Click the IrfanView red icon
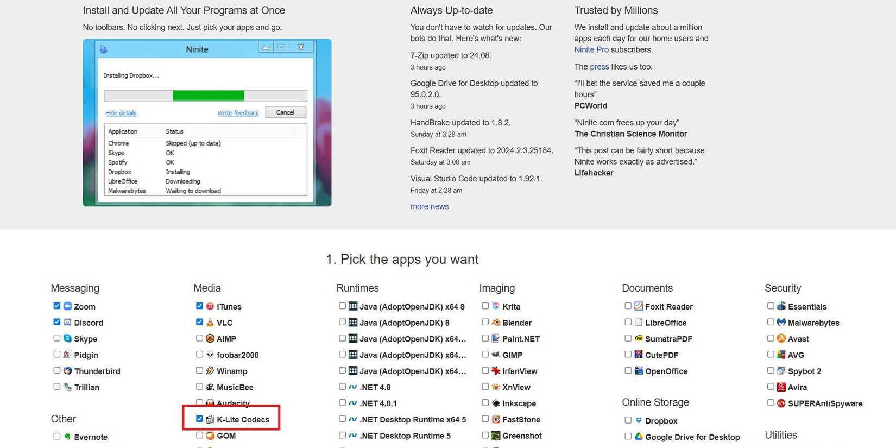 click(496, 371)
